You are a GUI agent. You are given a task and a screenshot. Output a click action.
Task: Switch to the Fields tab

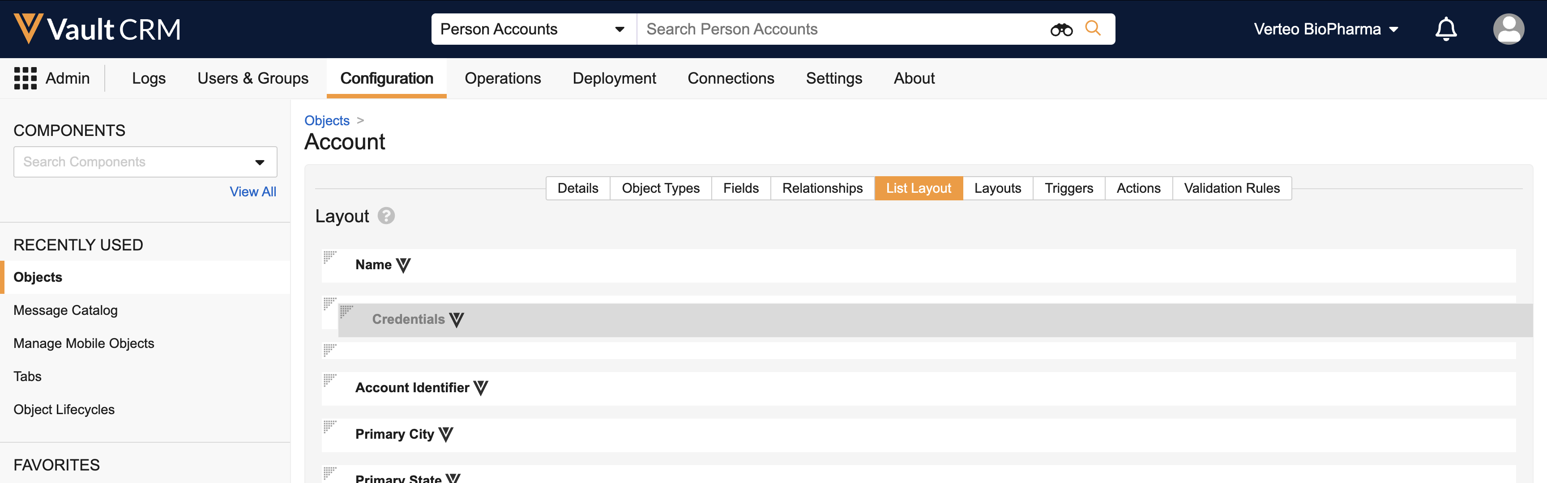(x=740, y=188)
